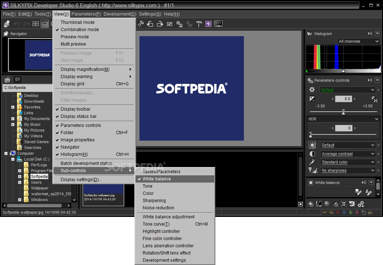This screenshot has height=265, width=383.
Task: Click the gears with save disk icon
Action: [180, 24]
